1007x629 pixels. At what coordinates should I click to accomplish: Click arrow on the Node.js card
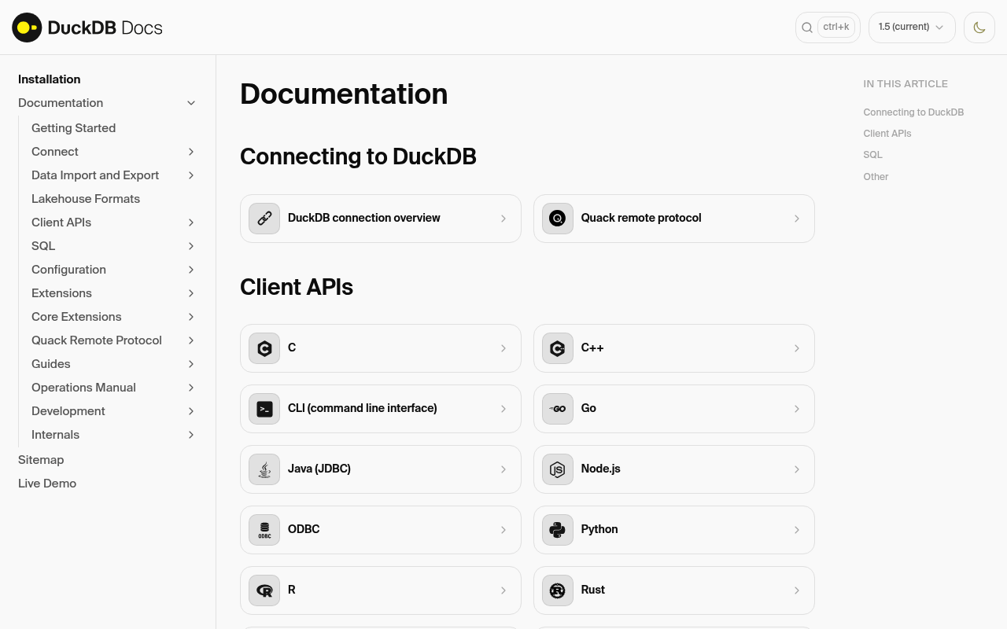coord(797,469)
